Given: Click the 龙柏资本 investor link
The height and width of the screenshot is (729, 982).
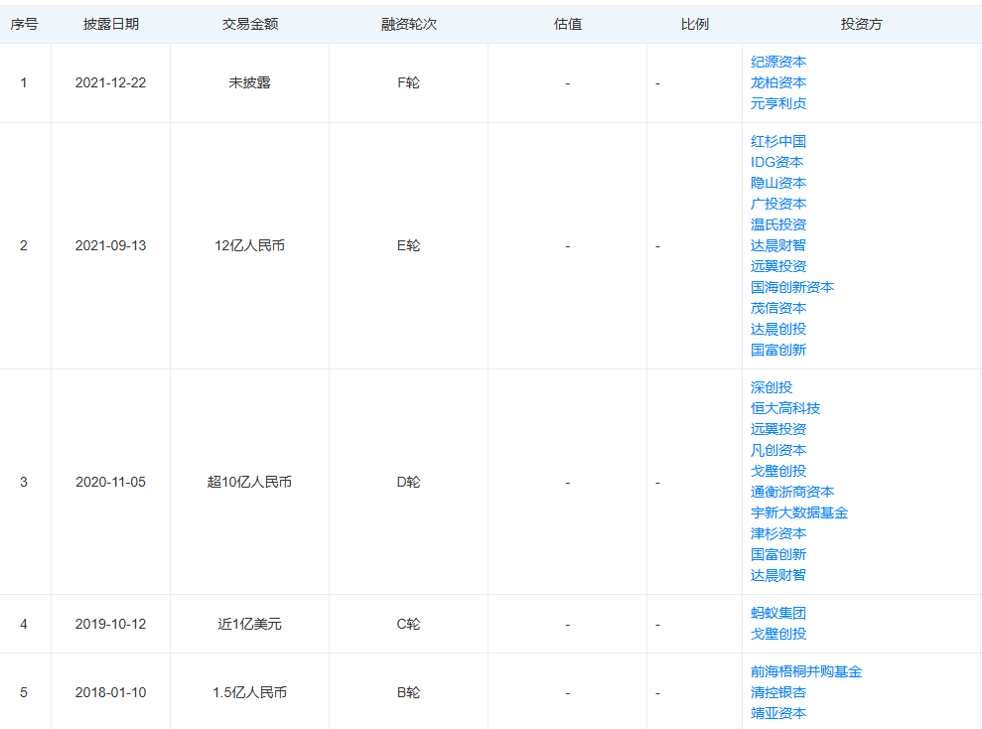Looking at the screenshot, I should (x=777, y=82).
